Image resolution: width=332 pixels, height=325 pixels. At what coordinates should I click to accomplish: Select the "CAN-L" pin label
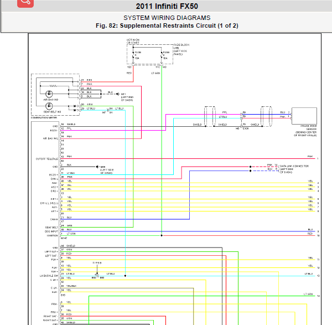point(54,179)
